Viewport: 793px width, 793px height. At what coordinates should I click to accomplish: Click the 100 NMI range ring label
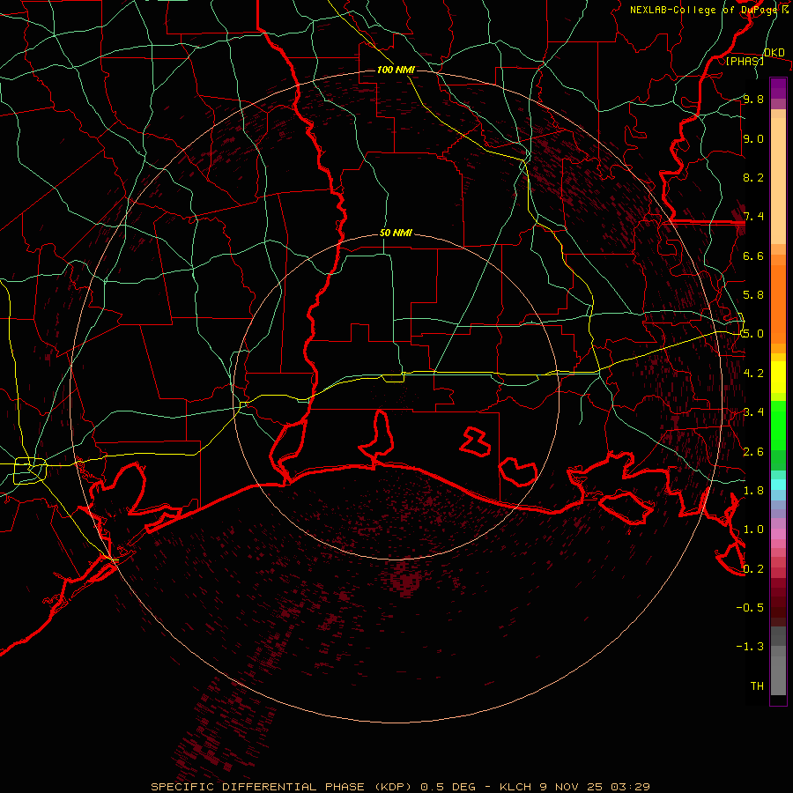click(x=396, y=70)
